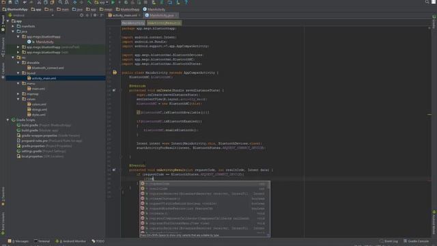This screenshot has width=437, height=246.
Task: Click the Help question mark toolbar icon
Action: point(186,2)
